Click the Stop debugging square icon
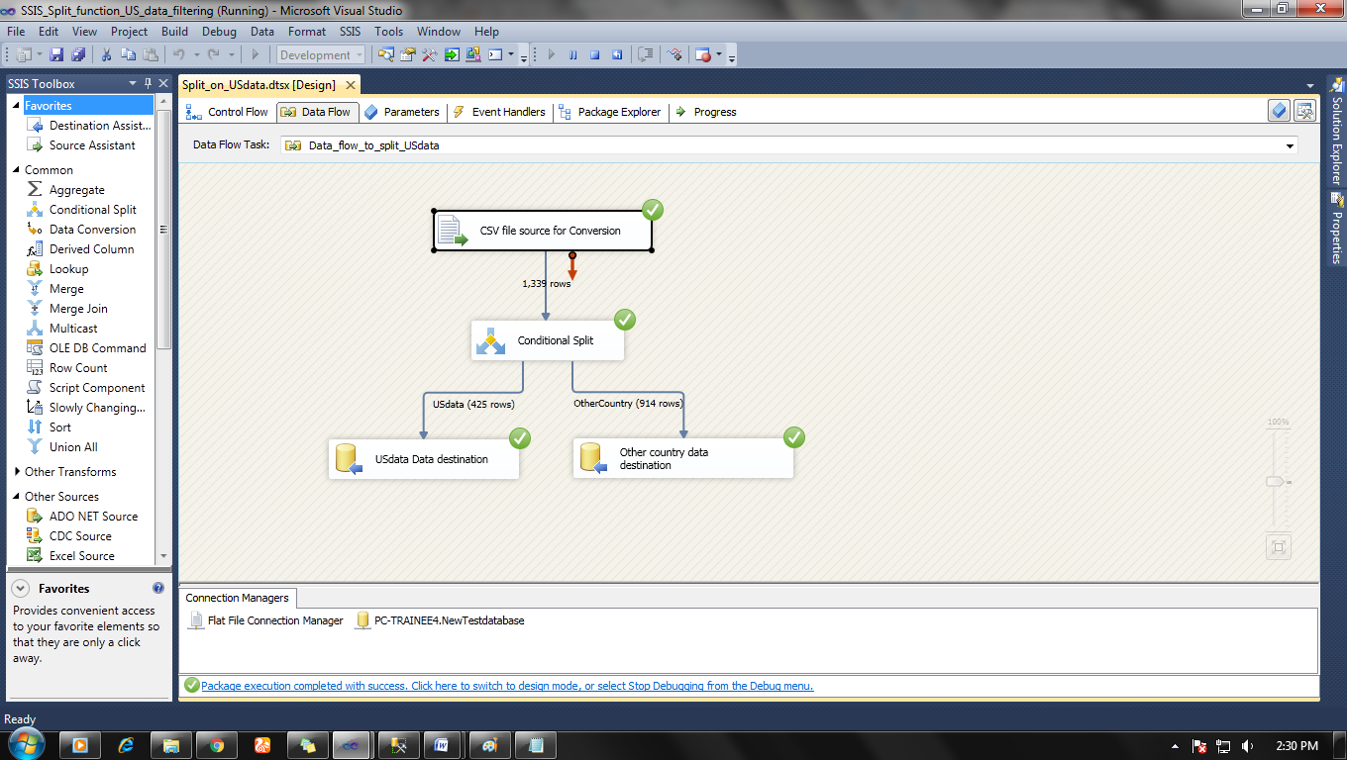 [x=594, y=55]
